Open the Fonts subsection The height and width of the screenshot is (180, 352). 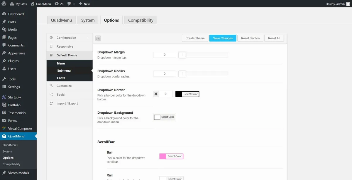[x=70, y=78]
